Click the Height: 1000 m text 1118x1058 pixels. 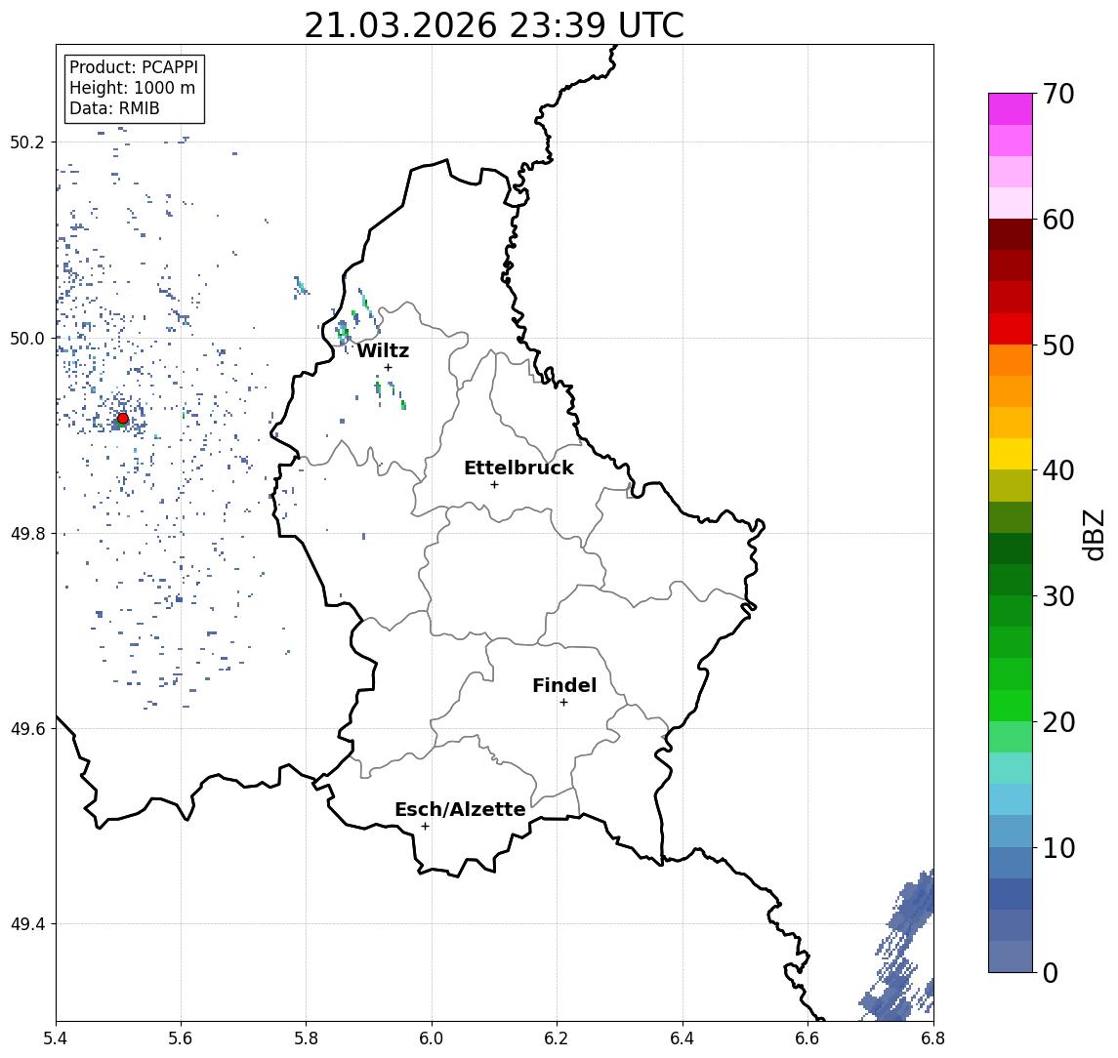pyautogui.click(x=132, y=88)
